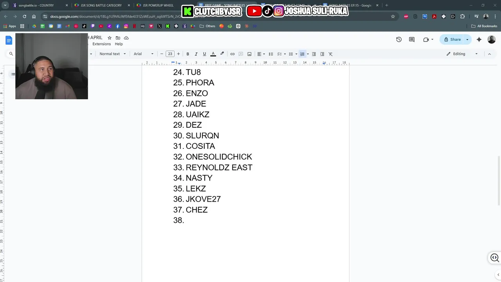Viewport: 501px width, 282px height.
Task: Open the Others bookmarks folder
Action: (x=207, y=26)
